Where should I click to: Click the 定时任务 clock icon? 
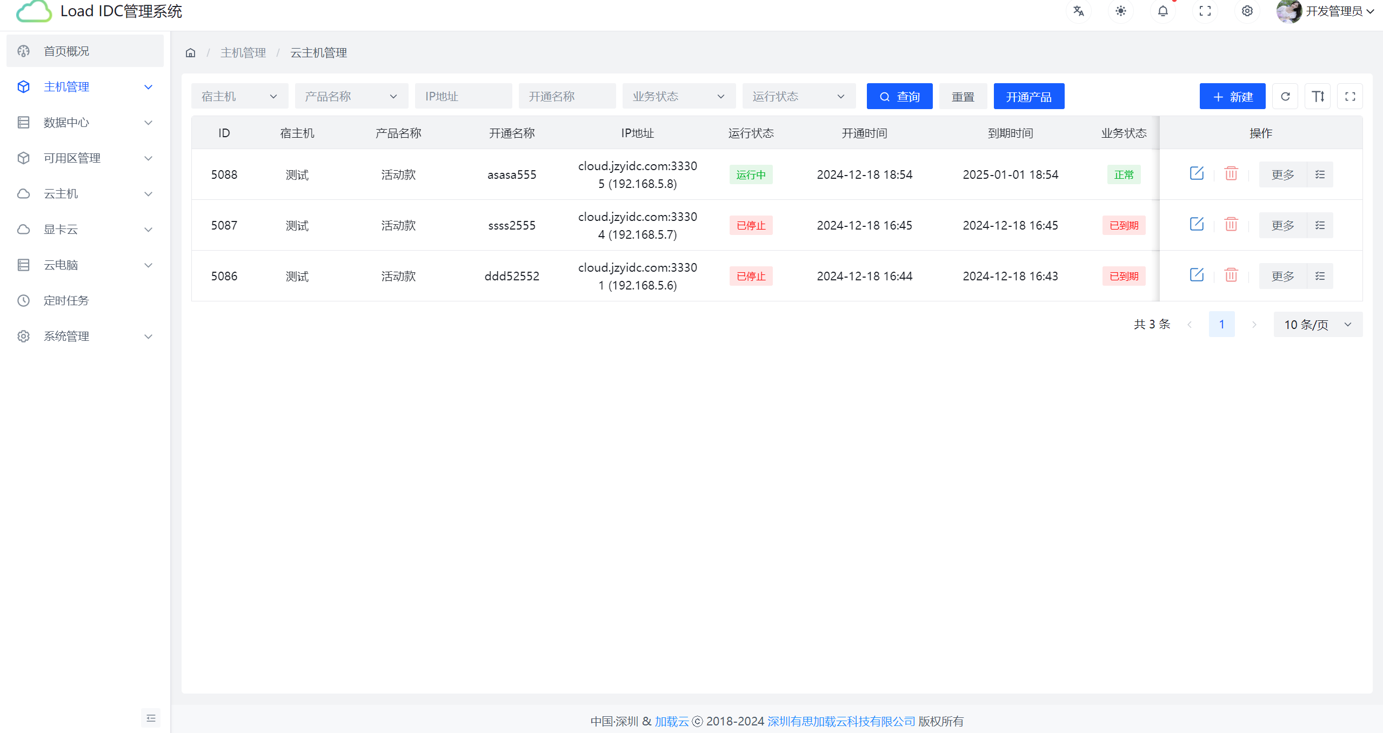click(23, 301)
